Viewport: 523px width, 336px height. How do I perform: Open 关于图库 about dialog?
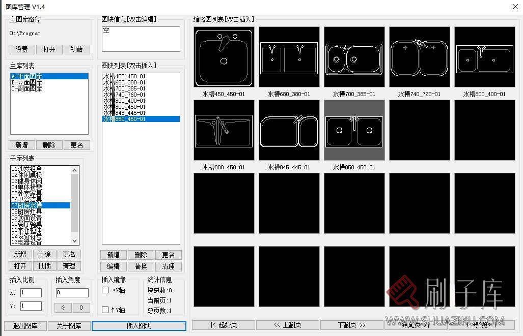tap(69, 326)
